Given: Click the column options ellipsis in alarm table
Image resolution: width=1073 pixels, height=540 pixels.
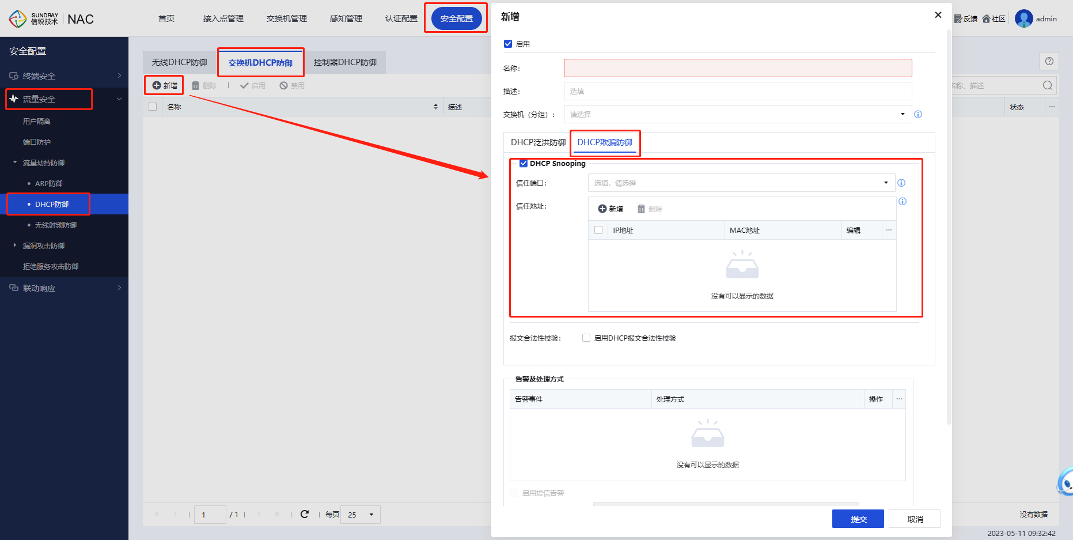Looking at the screenshot, I should click(899, 399).
